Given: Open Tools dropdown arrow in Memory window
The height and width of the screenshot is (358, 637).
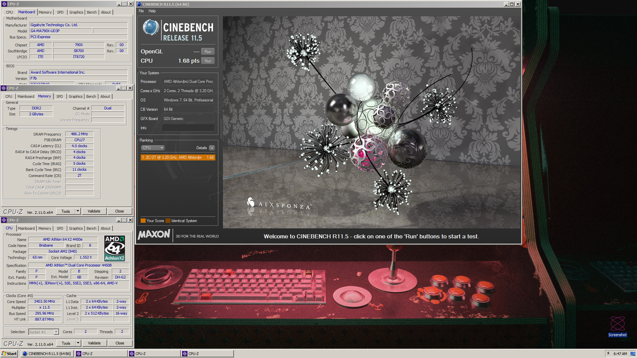Looking at the screenshot, I should [x=78, y=211].
